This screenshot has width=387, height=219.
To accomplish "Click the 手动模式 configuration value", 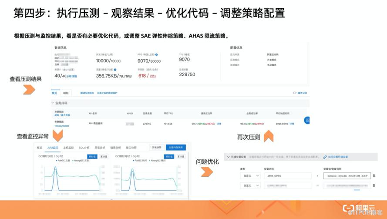I will coord(272,65).
